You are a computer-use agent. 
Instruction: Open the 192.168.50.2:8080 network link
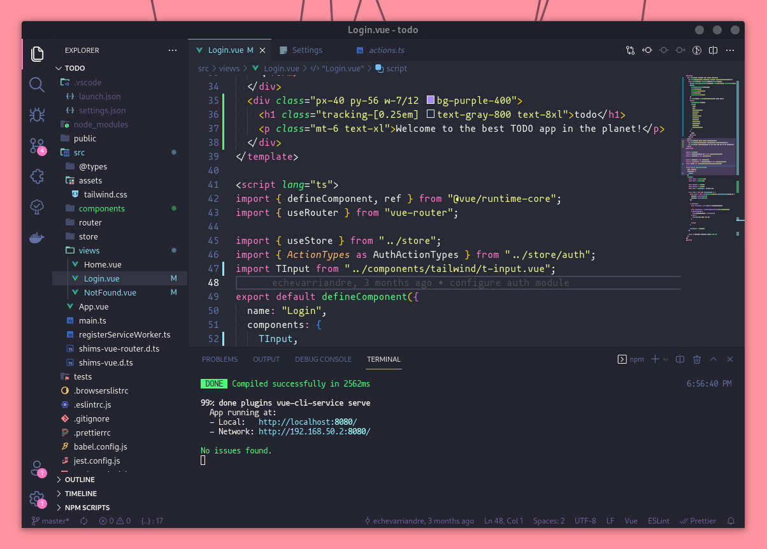coord(314,431)
